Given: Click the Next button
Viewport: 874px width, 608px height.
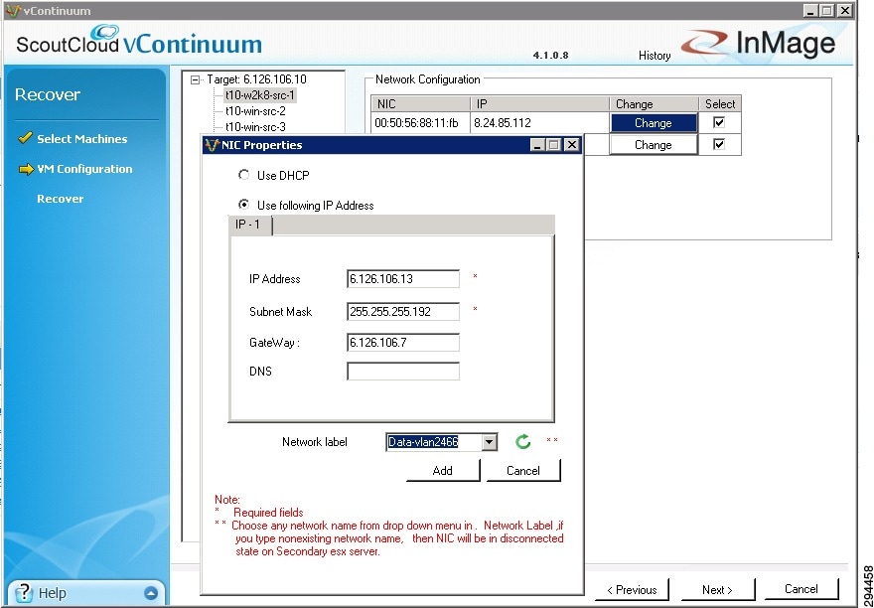Looking at the screenshot, I should pos(717,589).
